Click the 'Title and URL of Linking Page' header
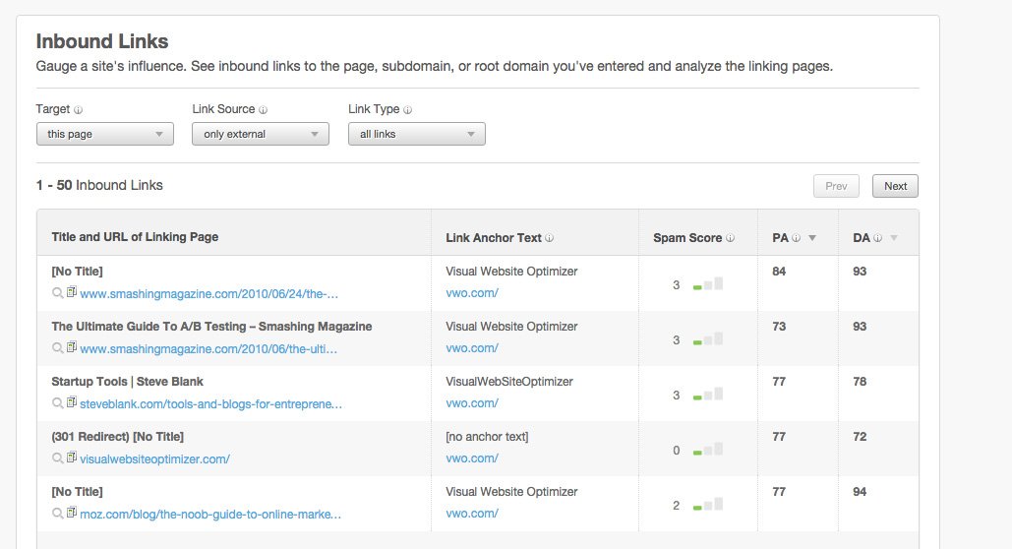Viewport: 1012px width, 549px height. [135, 237]
